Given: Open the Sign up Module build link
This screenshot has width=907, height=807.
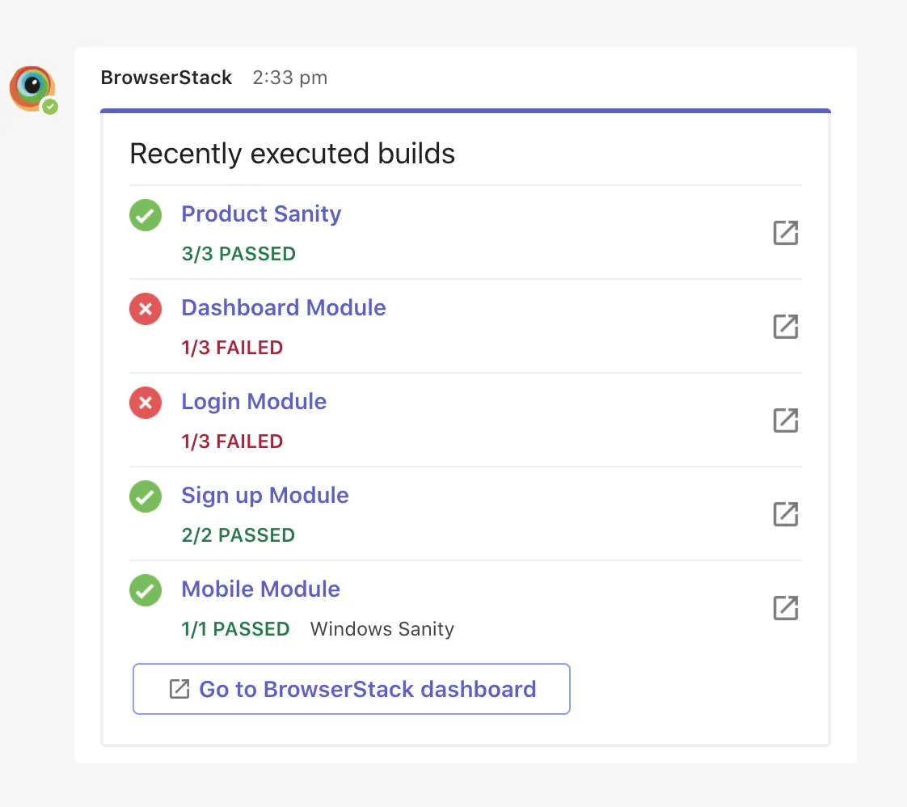Looking at the screenshot, I should click(x=265, y=496).
